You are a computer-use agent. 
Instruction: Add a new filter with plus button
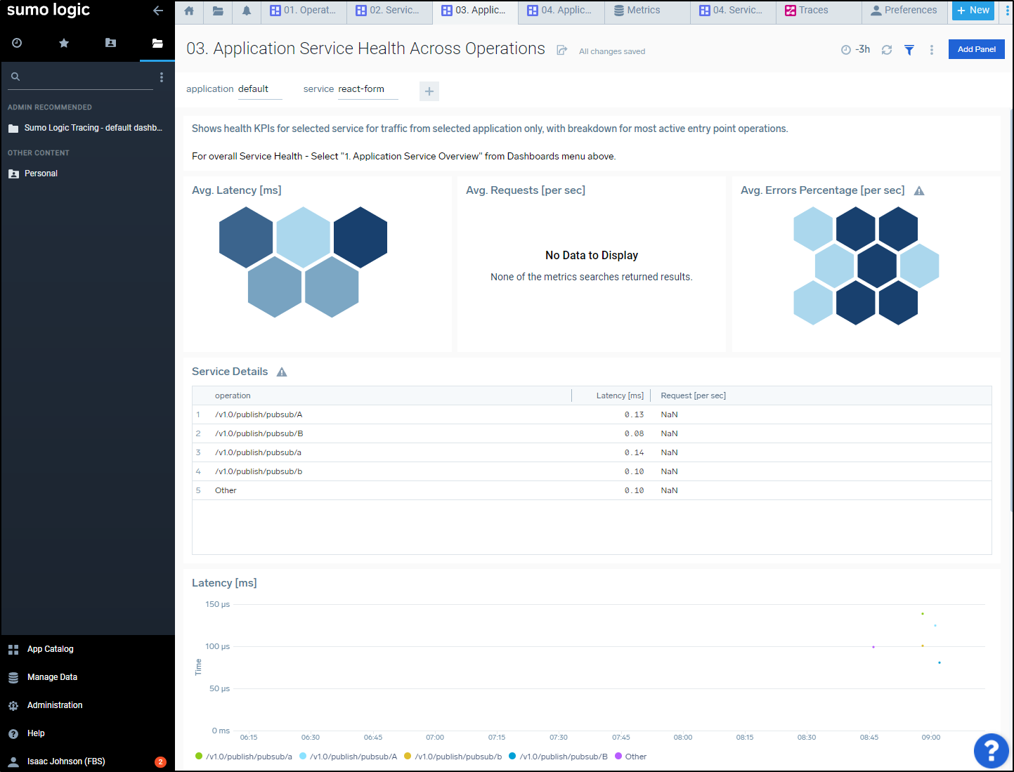pyautogui.click(x=429, y=91)
